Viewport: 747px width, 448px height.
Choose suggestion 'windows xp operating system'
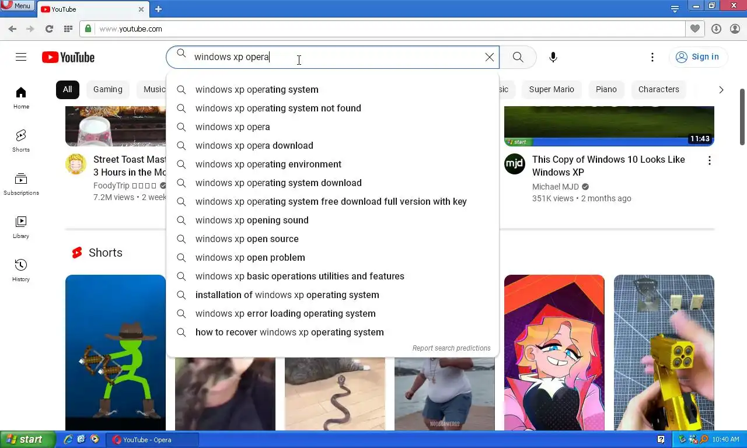[x=333, y=89]
